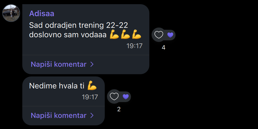This screenshot has height=129, width=258.
Task: Click the chevron after the first Napiši komentar
Action: pyautogui.click(x=92, y=64)
